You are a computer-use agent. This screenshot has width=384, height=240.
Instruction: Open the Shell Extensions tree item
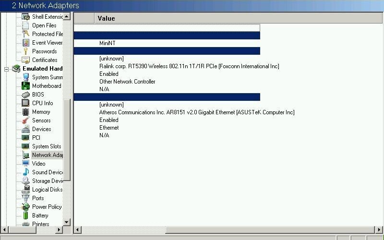point(48,17)
